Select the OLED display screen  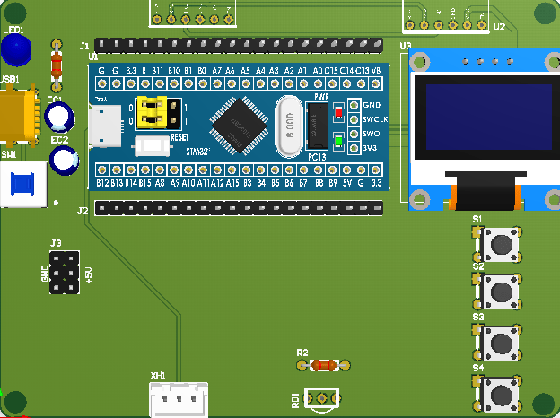coord(490,118)
